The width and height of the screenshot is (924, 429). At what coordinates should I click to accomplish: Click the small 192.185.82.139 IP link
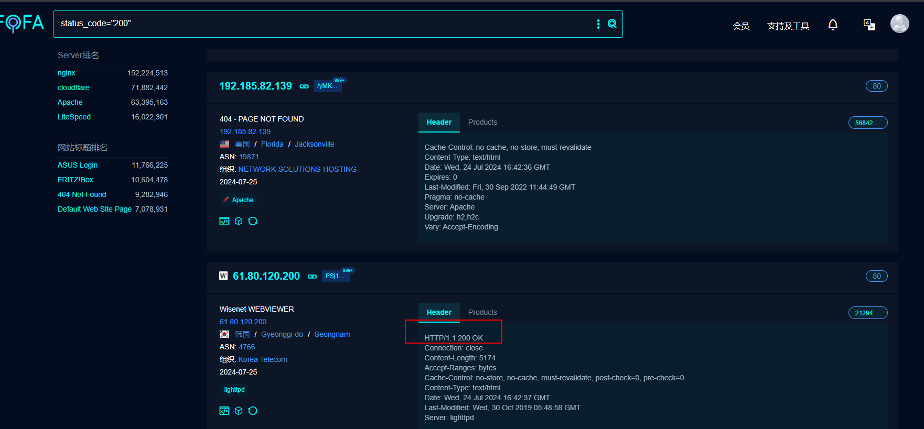(x=245, y=131)
